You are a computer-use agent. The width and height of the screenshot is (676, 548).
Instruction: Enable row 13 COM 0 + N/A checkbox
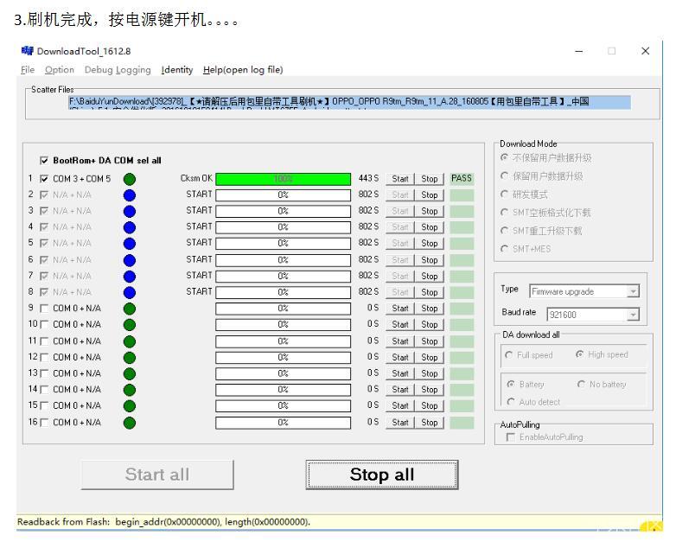click(44, 373)
